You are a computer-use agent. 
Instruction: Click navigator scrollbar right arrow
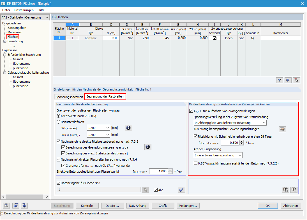coord(47,196)
